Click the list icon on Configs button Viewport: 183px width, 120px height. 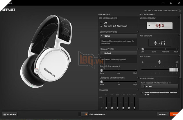(5, 115)
